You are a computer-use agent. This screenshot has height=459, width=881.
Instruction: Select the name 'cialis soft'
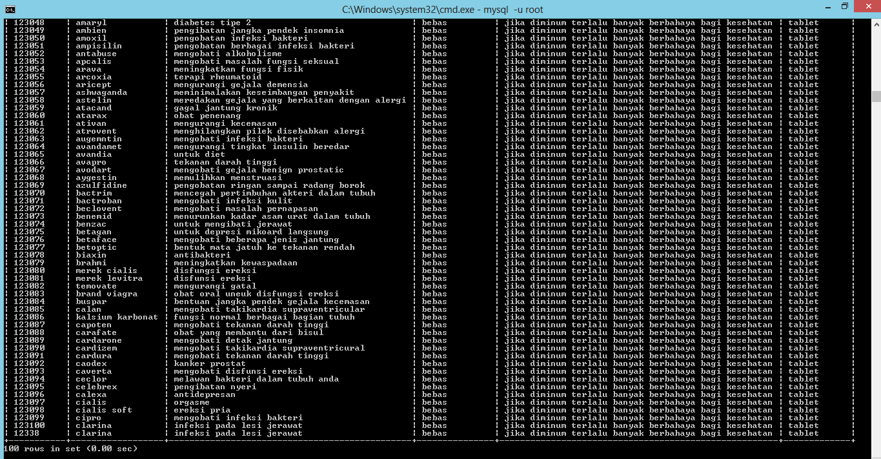pos(104,410)
